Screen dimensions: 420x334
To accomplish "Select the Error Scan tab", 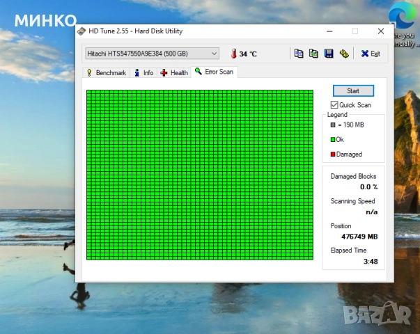I will point(215,72).
